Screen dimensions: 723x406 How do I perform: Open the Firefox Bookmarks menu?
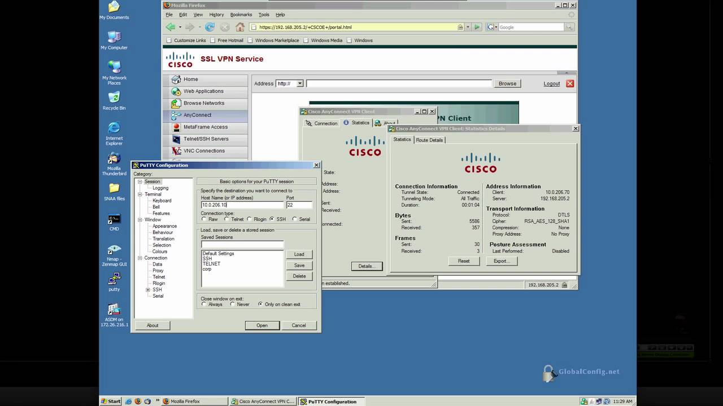click(241, 15)
